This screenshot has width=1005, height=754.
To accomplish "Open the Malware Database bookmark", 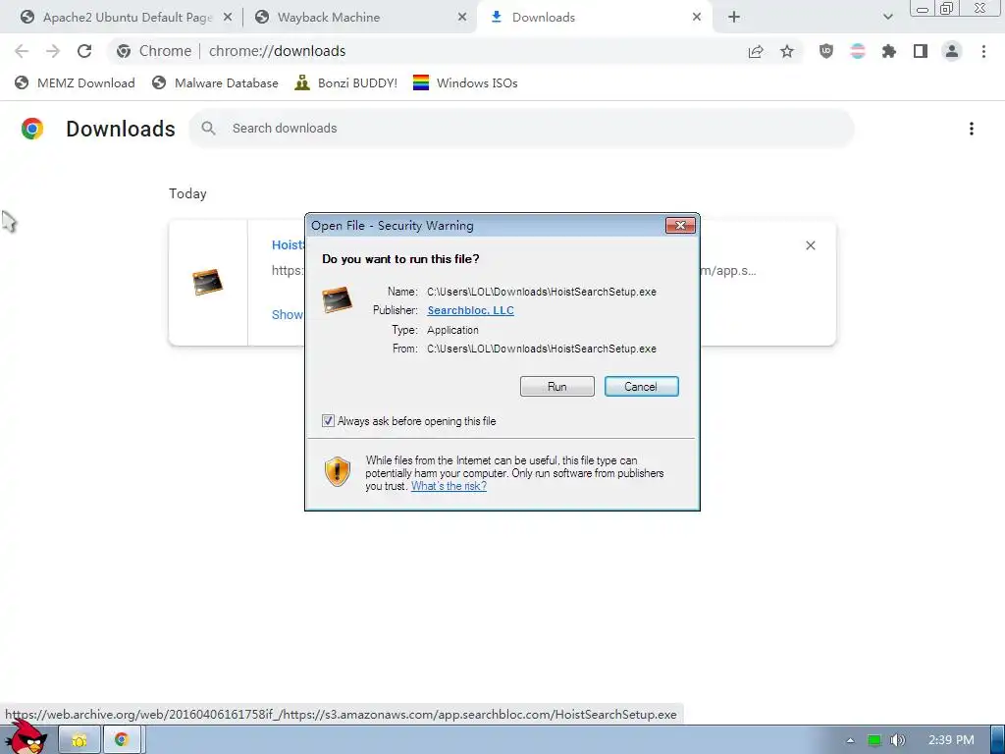I will tap(215, 82).
